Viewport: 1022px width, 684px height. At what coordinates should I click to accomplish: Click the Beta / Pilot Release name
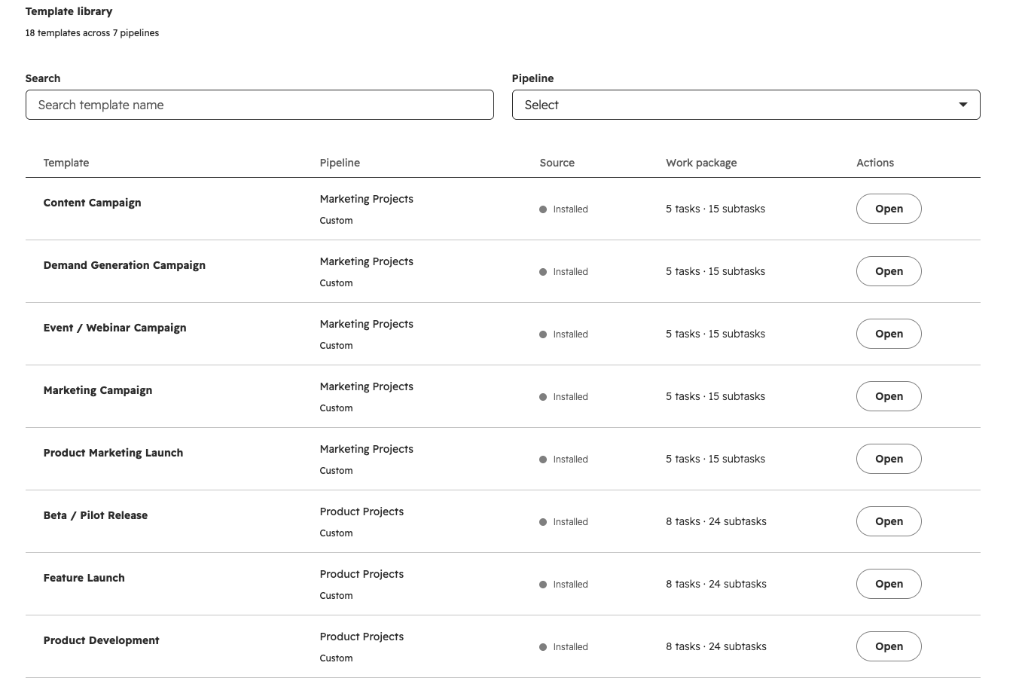click(x=96, y=515)
